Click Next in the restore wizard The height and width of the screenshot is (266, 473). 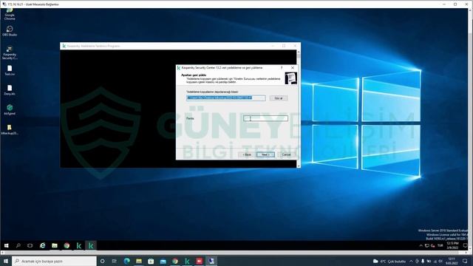pos(265,154)
